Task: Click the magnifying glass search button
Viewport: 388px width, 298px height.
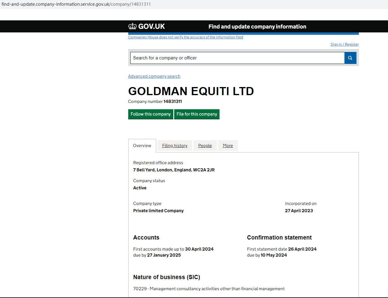Action: [x=350, y=58]
